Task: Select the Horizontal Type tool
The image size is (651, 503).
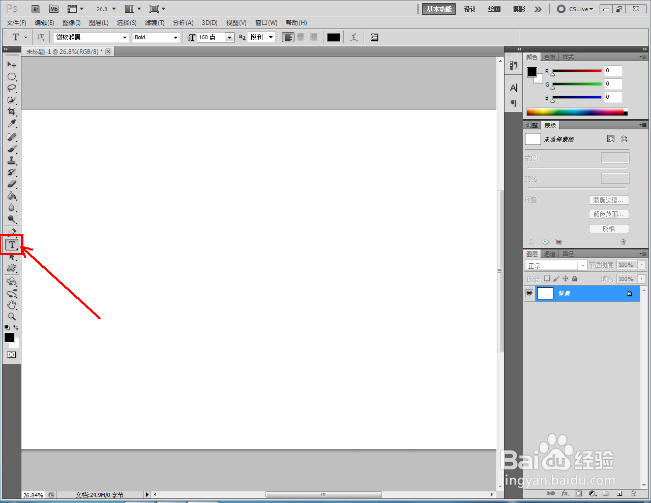Action: click(x=12, y=245)
